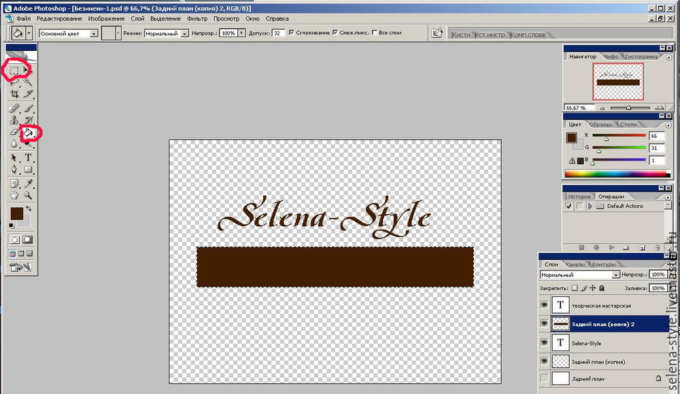Viewport: 680px width, 394px height.
Task: Expand the Default Actions folder
Action: 590,207
